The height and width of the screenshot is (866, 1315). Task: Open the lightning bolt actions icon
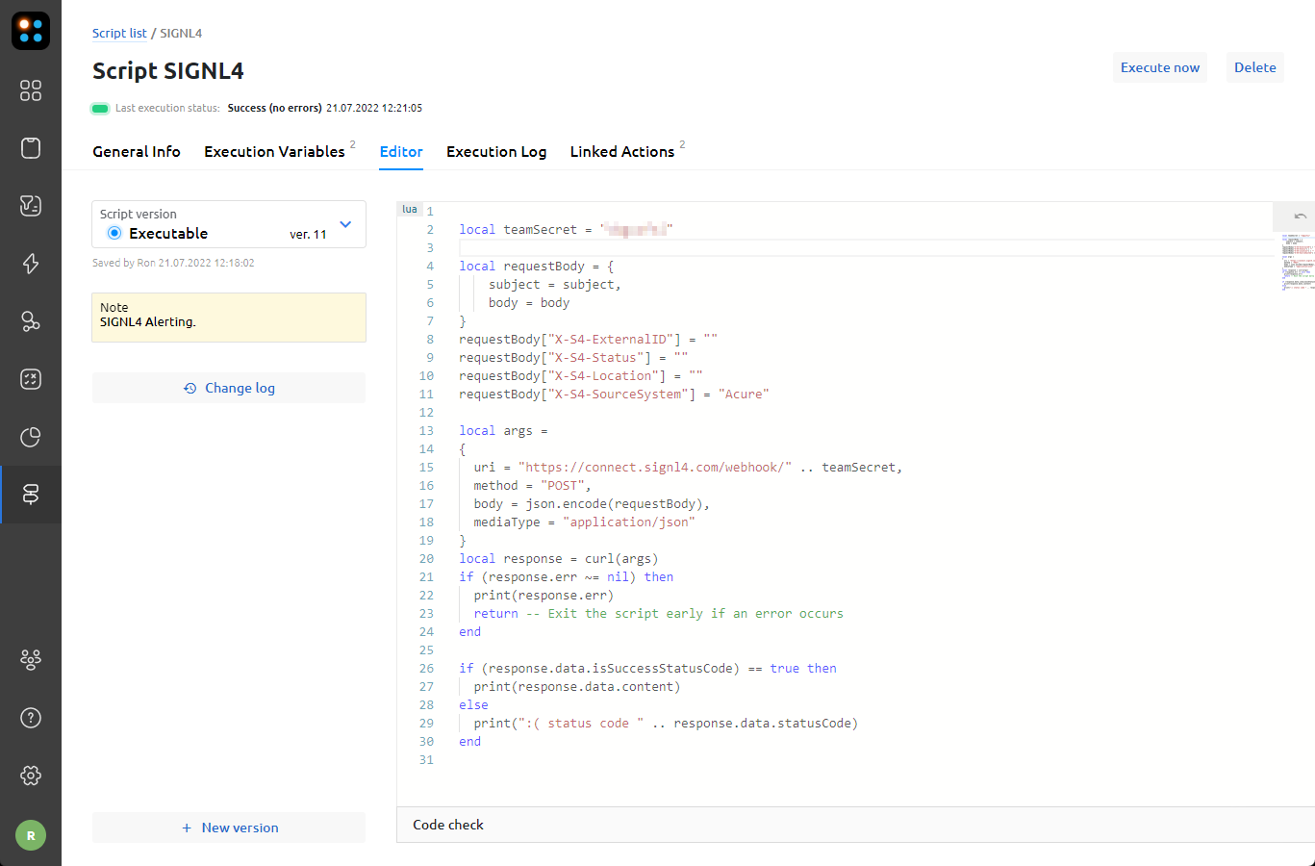coord(31,264)
